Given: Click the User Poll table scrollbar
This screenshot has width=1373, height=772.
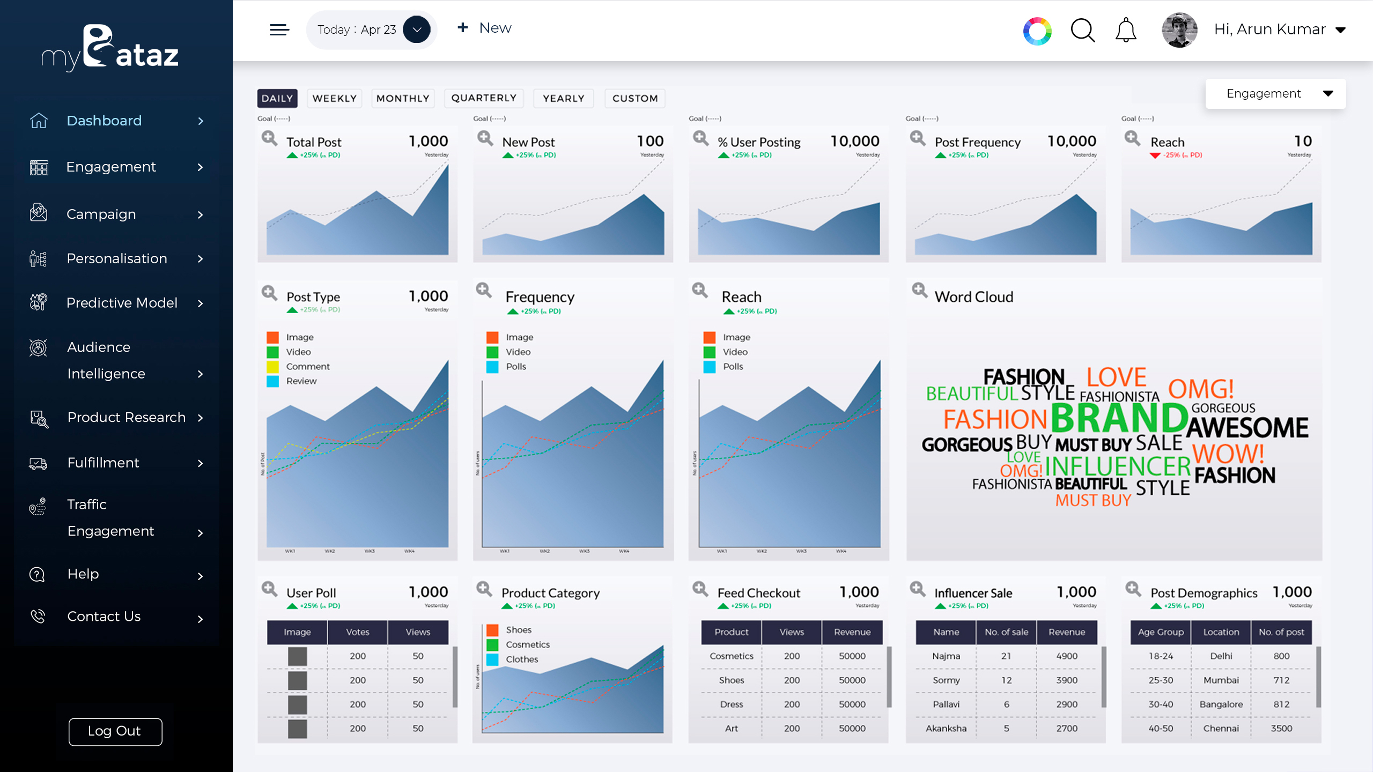Looking at the screenshot, I should tap(455, 677).
